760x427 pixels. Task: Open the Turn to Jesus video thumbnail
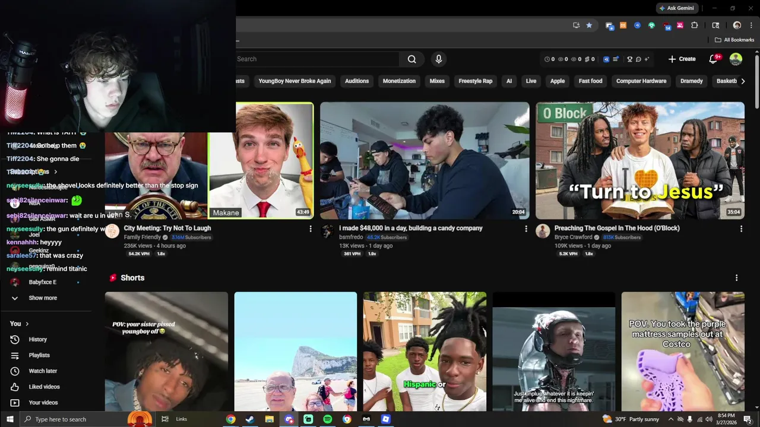(640, 161)
